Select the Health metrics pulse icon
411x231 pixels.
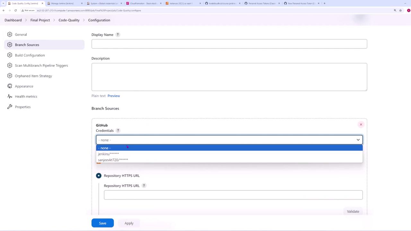click(10, 96)
